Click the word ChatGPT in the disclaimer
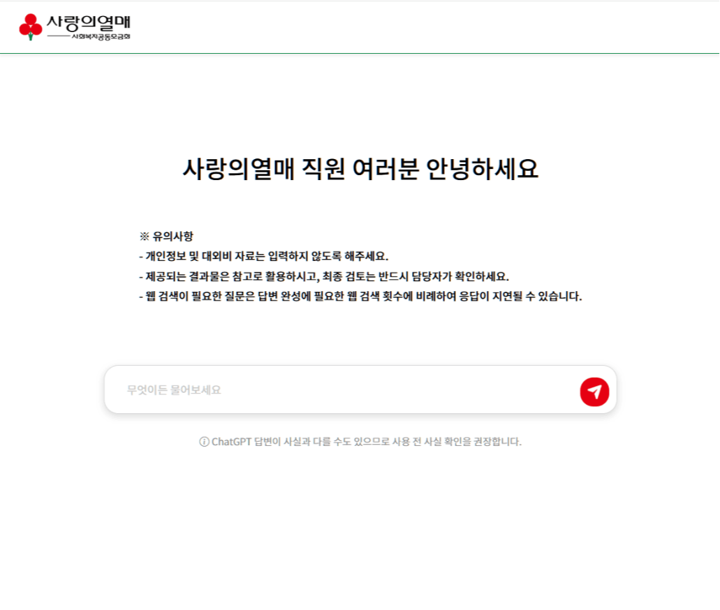The width and height of the screenshot is (720, 610). point(232,442)
